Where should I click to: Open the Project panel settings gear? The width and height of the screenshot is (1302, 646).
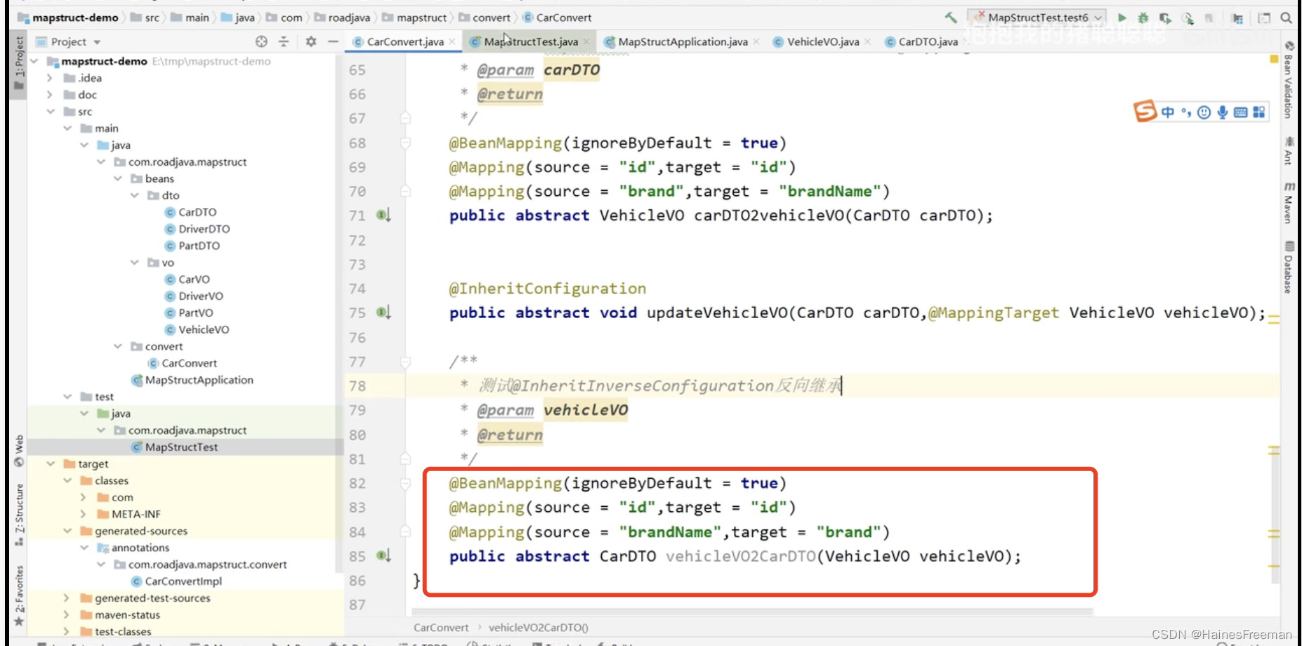point(311,42)
